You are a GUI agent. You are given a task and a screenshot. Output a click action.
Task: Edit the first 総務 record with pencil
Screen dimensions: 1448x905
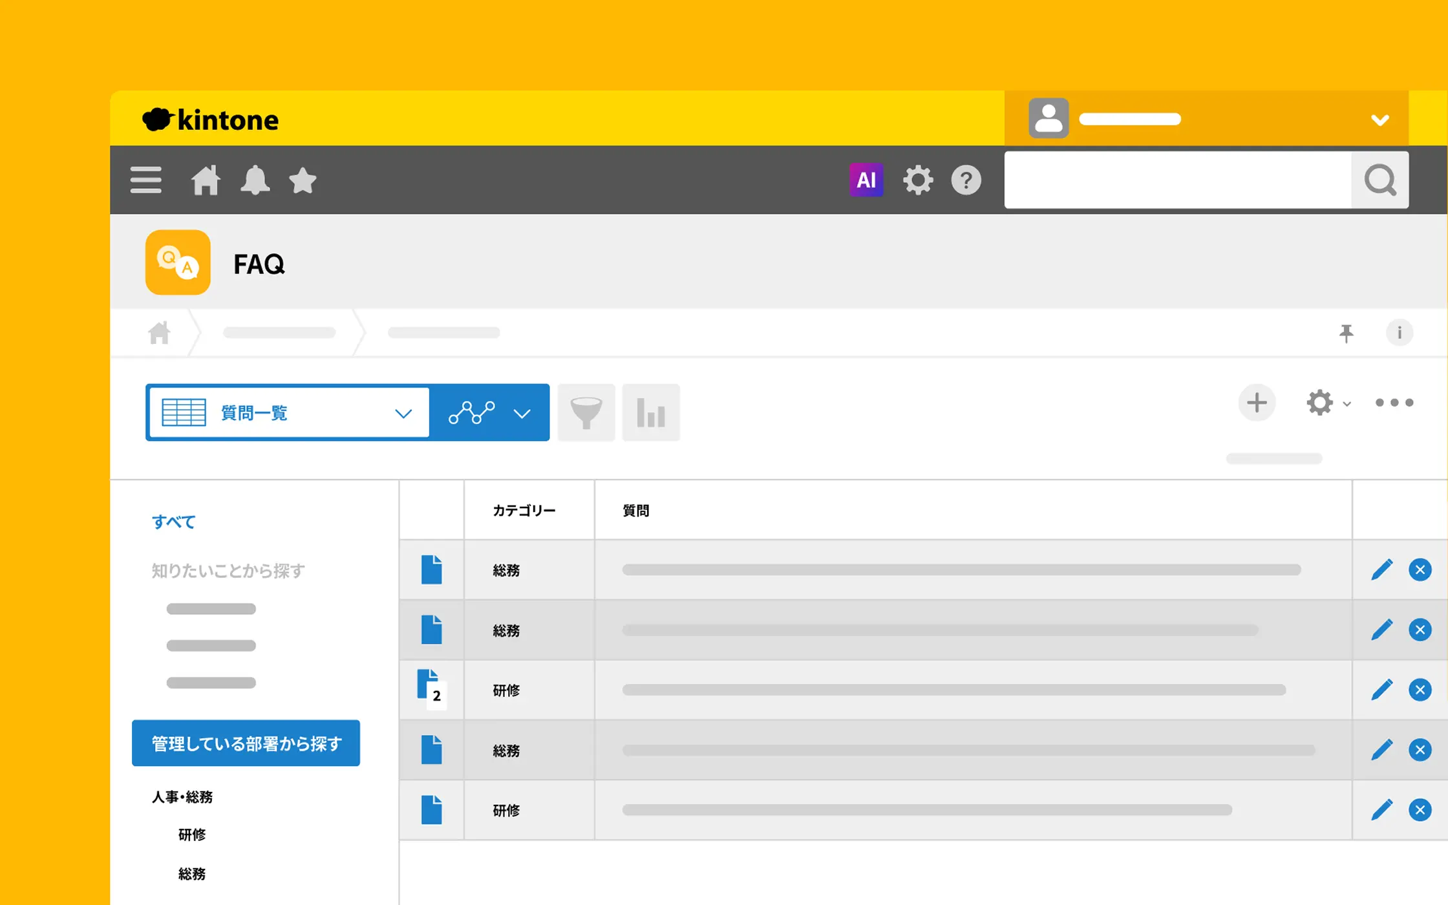[1381, 570]
